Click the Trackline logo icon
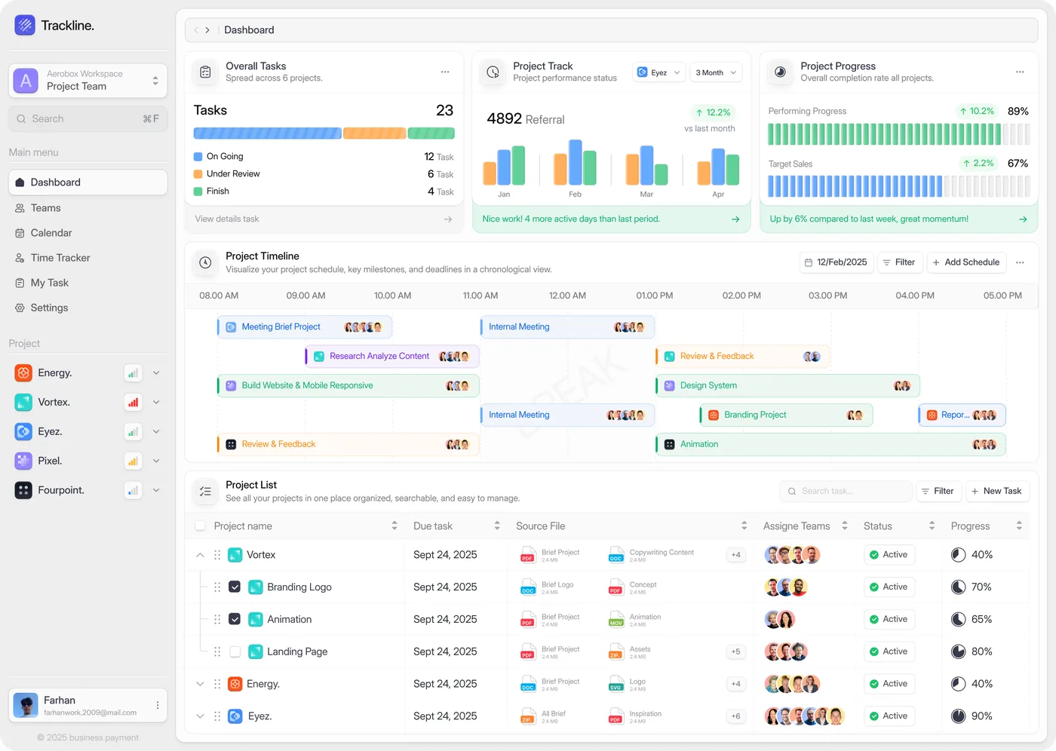 (x=25, y=25)
